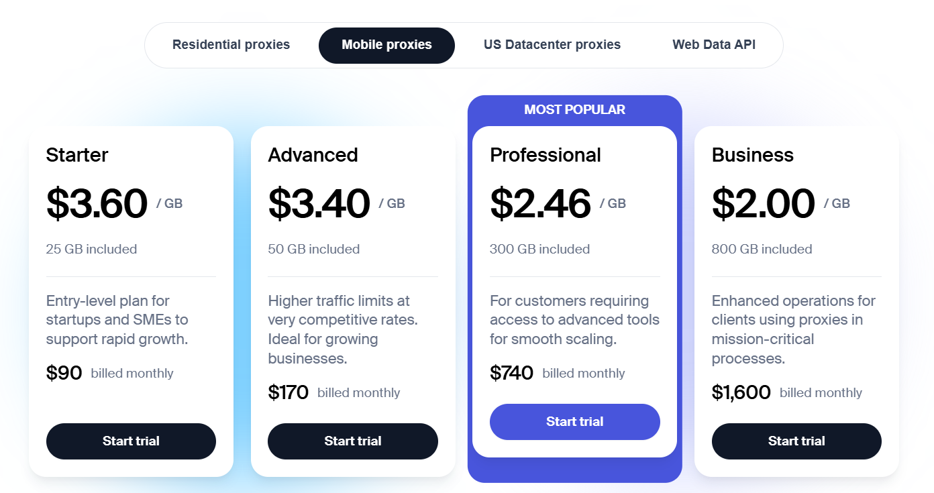Click the $2.46 per GB price
This screenshot has height=493, width=934.
(x=541, y=203)
